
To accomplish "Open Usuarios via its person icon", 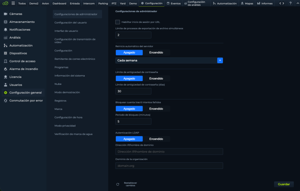I will (6, 85).
